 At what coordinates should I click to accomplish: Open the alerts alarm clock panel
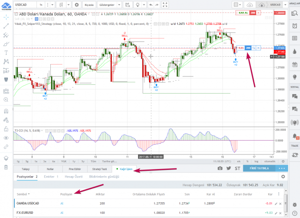(x=294, y=26)
